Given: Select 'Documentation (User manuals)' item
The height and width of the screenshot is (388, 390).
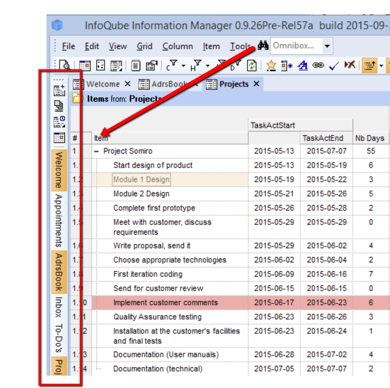Looking at the screenshot, I should (166, 354).
